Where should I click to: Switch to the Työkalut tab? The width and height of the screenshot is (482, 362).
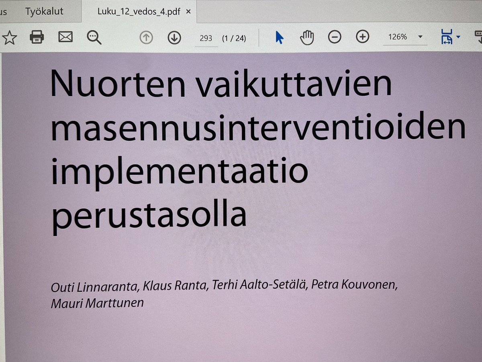pos(45,11)
